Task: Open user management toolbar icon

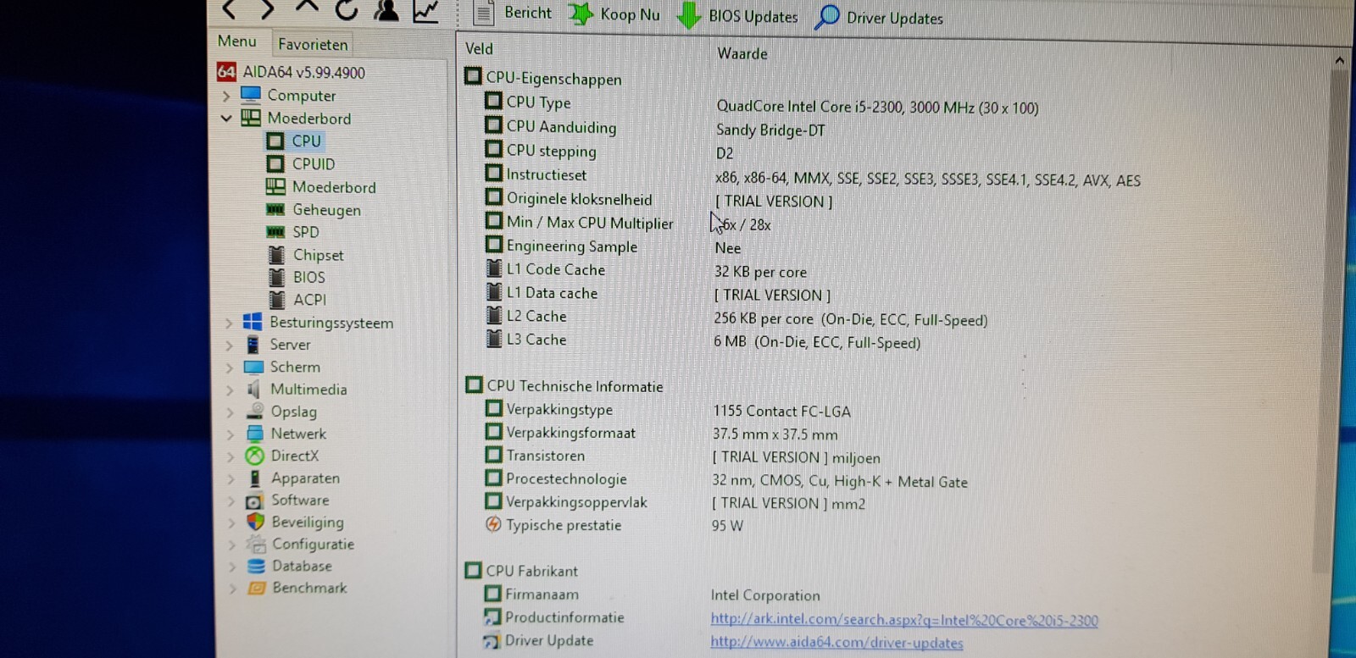Action: (x=386, y=10)
